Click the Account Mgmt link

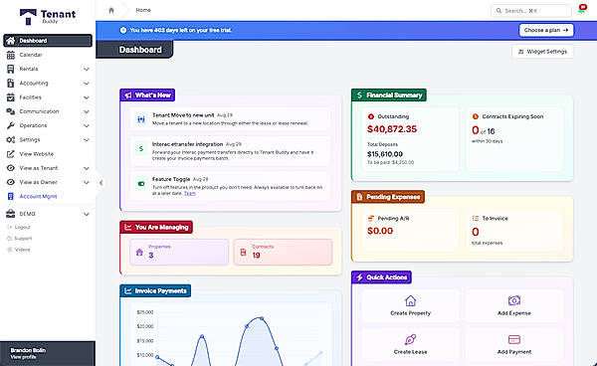click(x=38, y=196)
